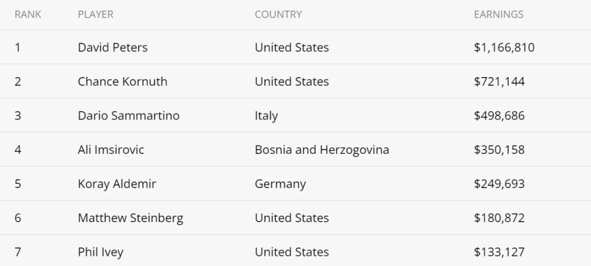The height and width of the screenshot is (266, 591).
Task: Open Dario Sammartino's player entry
Action: click(129, 115)
